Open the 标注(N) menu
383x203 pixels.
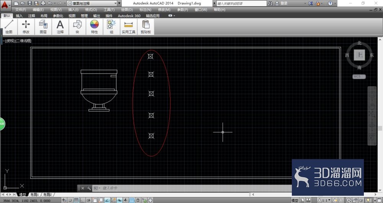tap(145, 10)
